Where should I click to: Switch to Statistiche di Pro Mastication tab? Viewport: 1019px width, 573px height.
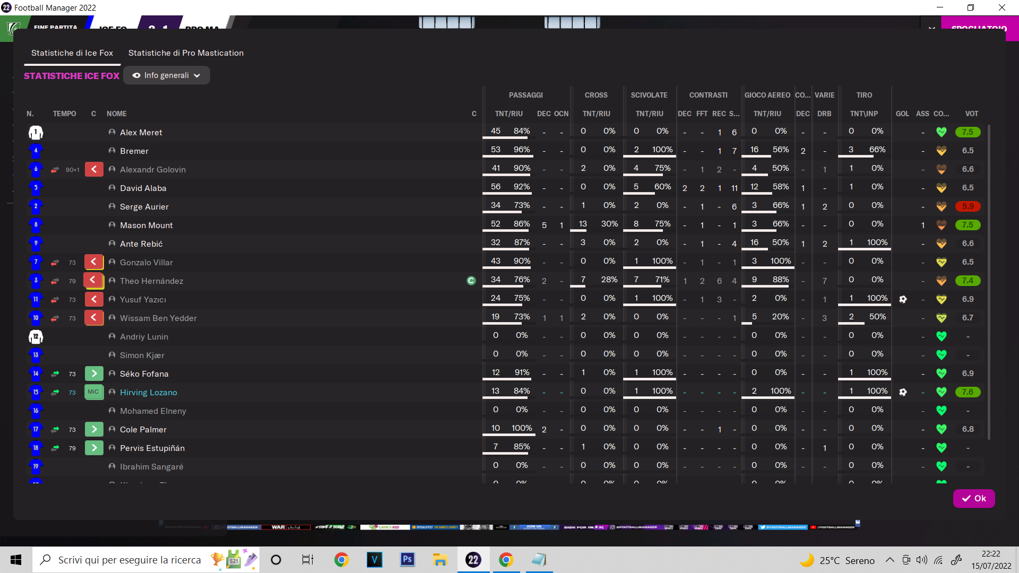(x=186, y=53)
